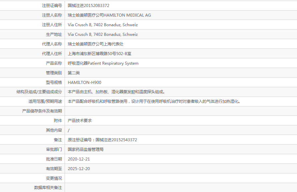Click the 结构及组成/主要组成成分 label
The width and height of the screenshot is (297, 192).
[x=39, y=92]
